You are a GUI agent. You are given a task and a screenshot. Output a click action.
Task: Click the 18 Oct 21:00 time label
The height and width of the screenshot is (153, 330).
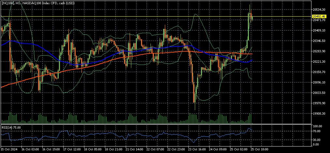[x=113, y=149]
